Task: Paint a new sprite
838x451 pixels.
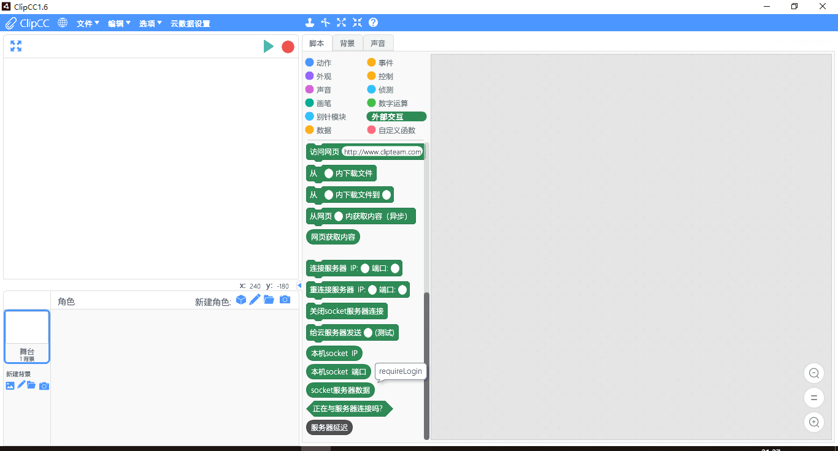Action: point(255,299)
